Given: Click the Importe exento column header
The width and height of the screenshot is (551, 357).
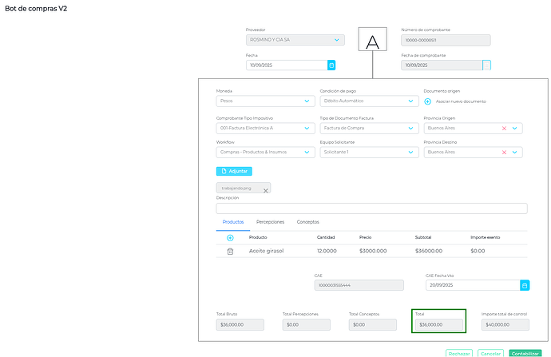Looking at the screenshot, I should [x=485, y=237].
